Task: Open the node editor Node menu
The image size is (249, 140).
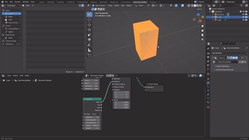Action: point(27,76)
